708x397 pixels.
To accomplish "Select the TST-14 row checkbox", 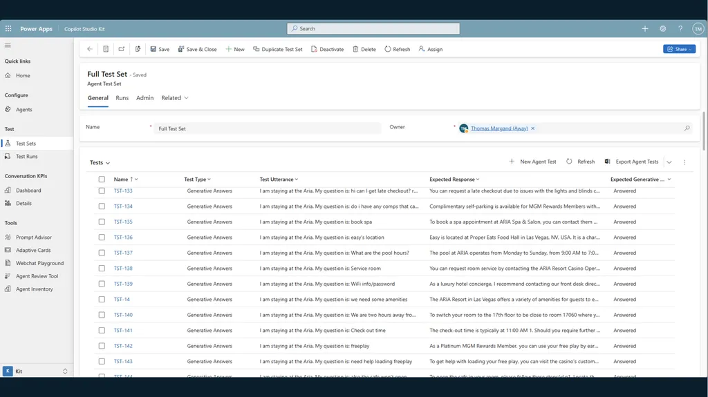I will (x=102, y=299).
